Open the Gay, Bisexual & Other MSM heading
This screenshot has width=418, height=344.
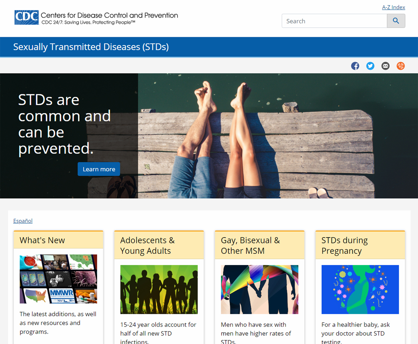pyautogui.click(x=250, y=245)
